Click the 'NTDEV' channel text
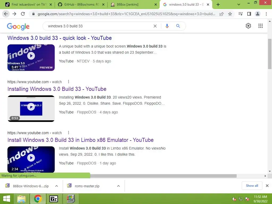Viewport: 272px width, 204px height. click(x=83, y=61)
